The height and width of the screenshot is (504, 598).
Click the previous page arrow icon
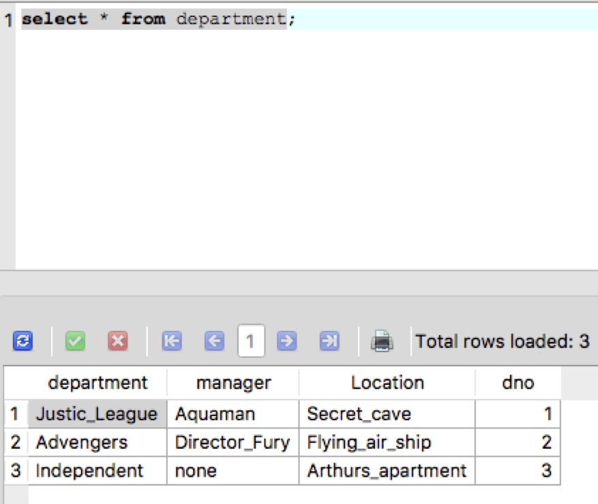(x=214, y=341)
